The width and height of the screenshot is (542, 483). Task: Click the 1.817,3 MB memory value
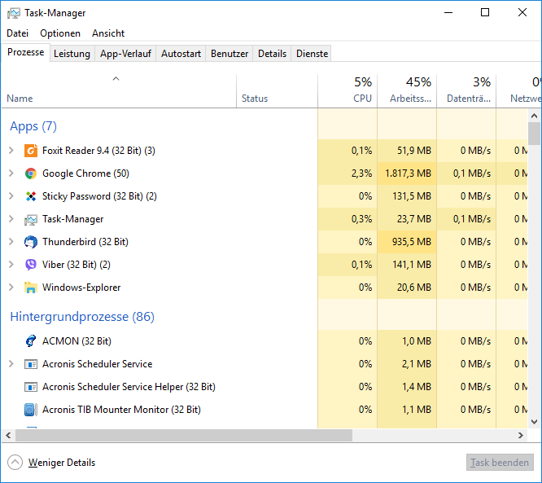coord(408,173)
